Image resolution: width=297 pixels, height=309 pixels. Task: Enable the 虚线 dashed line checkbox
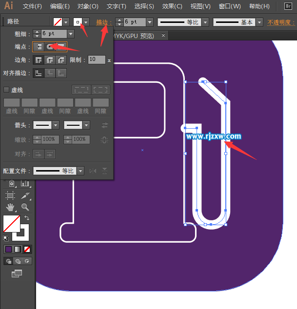6,90
